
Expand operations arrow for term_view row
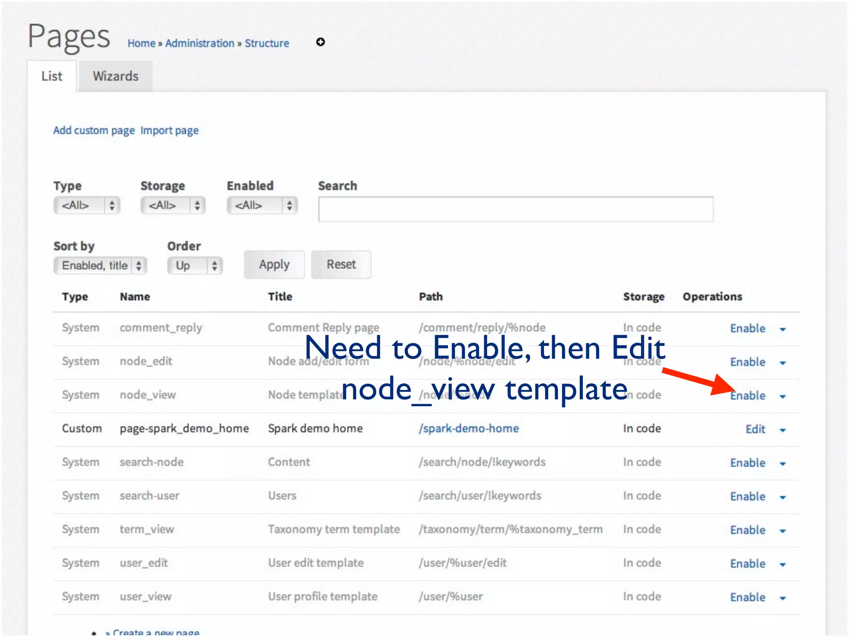783,531
